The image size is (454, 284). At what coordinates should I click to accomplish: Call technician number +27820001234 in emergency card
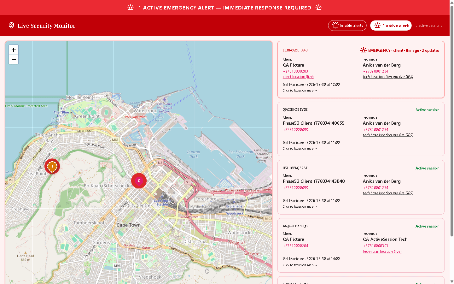375,71
